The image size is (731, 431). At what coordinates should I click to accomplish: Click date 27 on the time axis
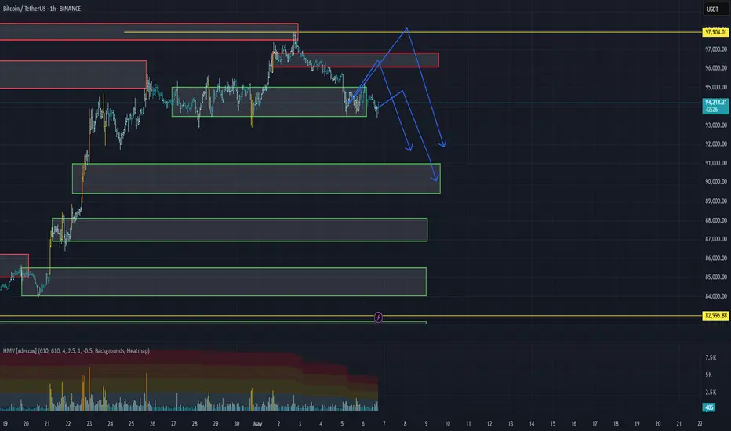pyautogui.click(x=173, y=423)
